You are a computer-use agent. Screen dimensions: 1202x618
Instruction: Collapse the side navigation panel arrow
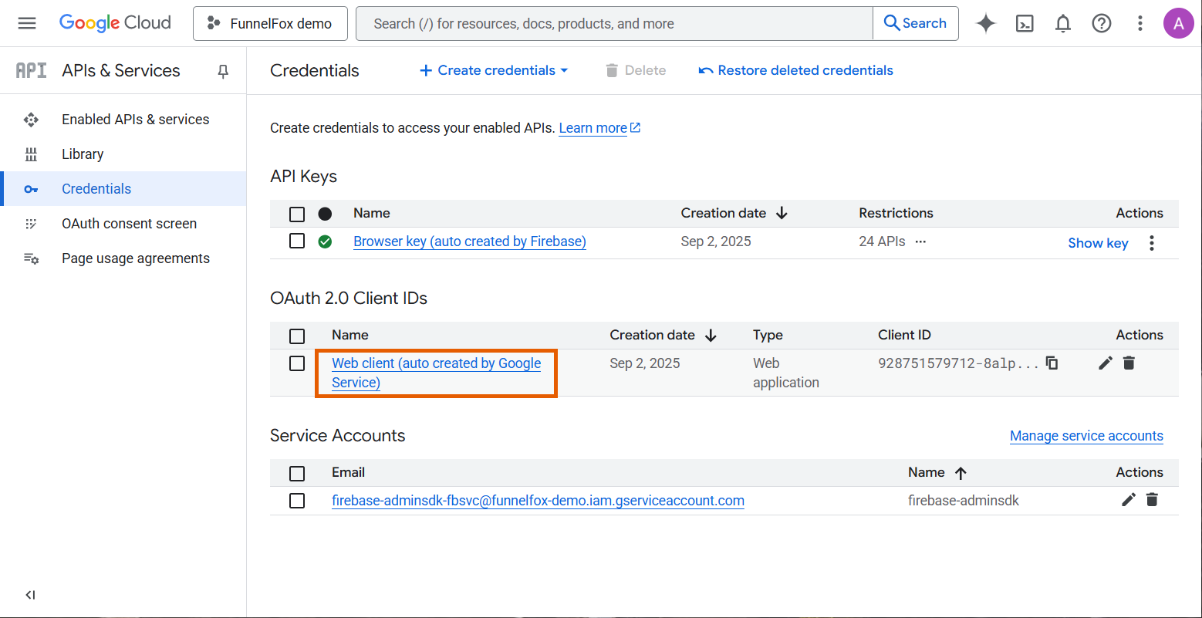(x=30, y=595)
